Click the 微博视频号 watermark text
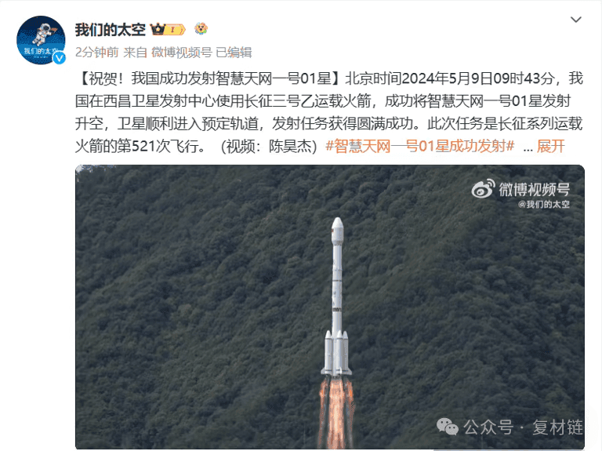 coord(534,189)
